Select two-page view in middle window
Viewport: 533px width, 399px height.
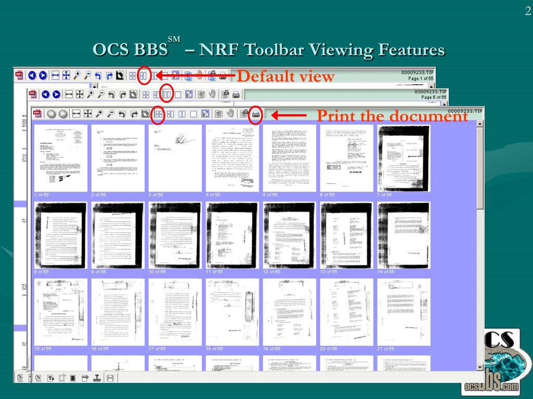167,95
